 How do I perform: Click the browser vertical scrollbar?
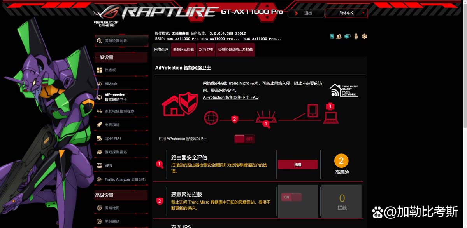(464, 66)
